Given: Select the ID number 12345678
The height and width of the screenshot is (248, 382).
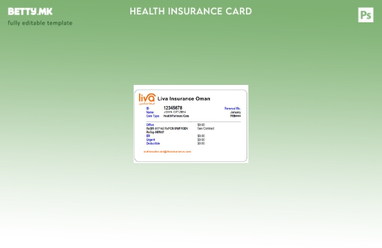Looking at the screenshot, I should pos(173,108).
